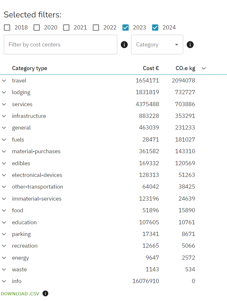Focus the Filter by cost centers field
This screenshot has width=227, height=301.
click(x=61, y=45)
